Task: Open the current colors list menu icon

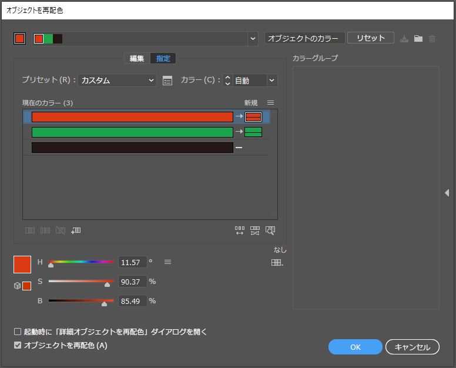Action: pos(270,103)
